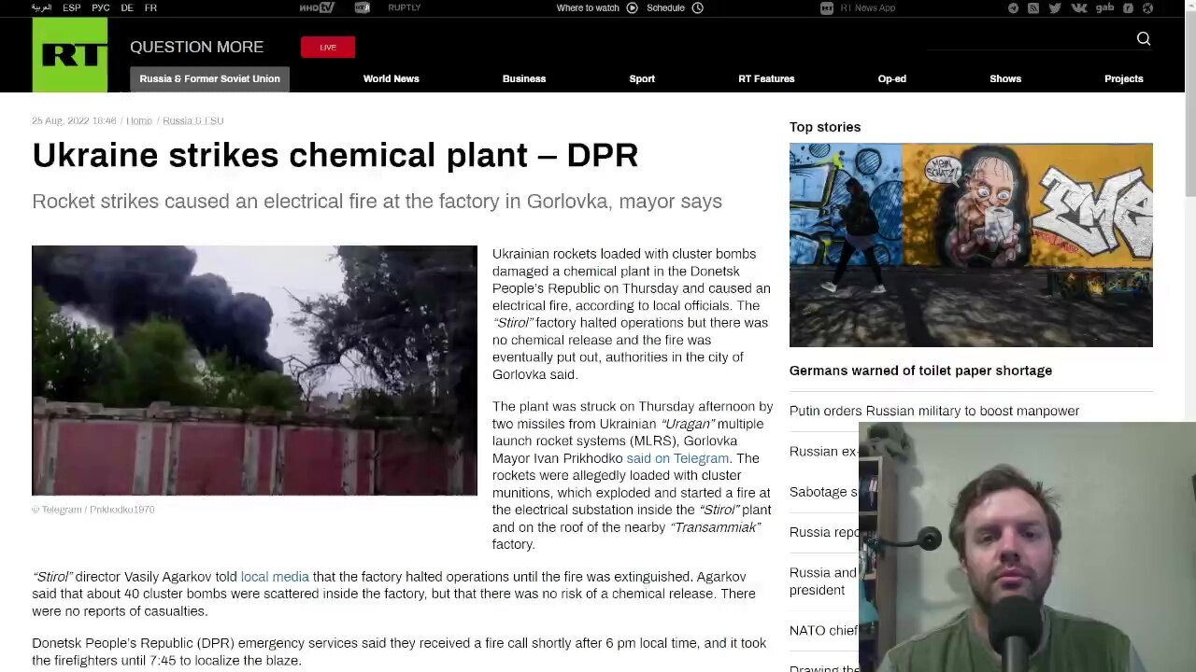
Task: Click the 'QUESTION MORE' slogan
Action: click(196, 47)
